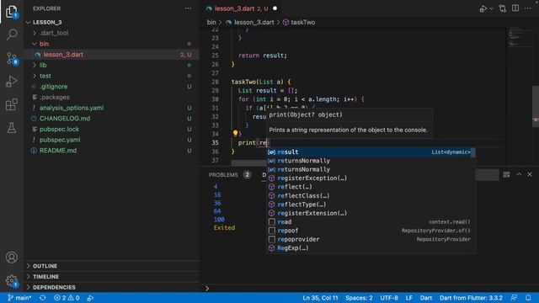The width and height of the screenshot is (539, 303).
Task: Open the run options dropdown arrow
Action: (491, 8)
